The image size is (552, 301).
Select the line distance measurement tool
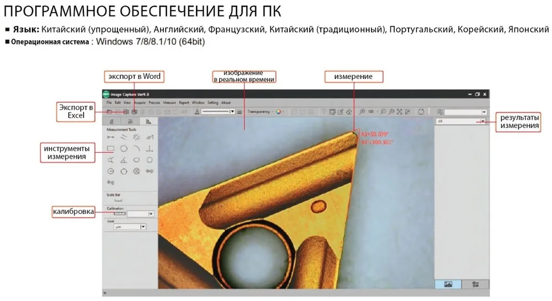coord(110,137)
